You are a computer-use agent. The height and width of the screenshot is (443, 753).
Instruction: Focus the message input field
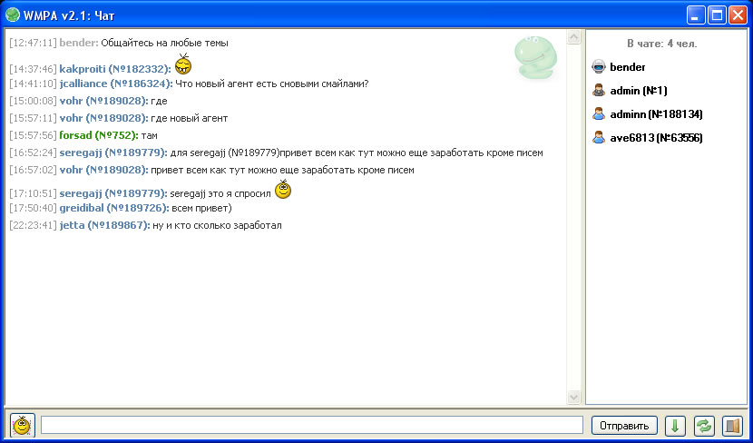tap(312, 426)
